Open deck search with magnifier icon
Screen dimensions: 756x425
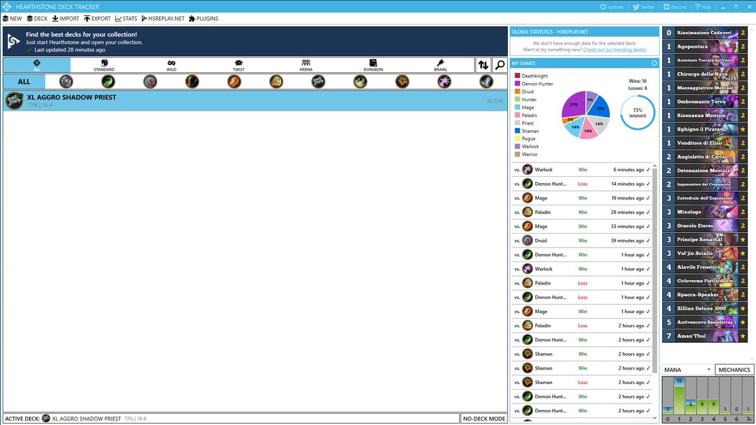coord(500,65)
